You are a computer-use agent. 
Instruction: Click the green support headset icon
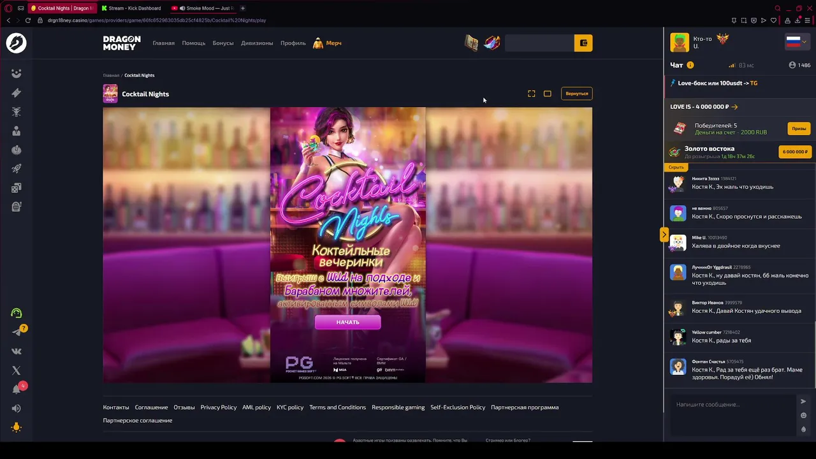17,313
